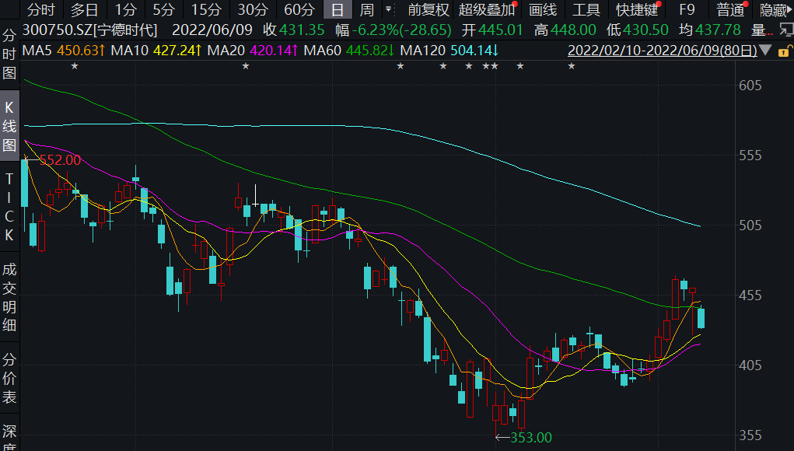Click the 2022/02/10-2022/06/09 date range link

pyautogui.click(x=662, y=51)
